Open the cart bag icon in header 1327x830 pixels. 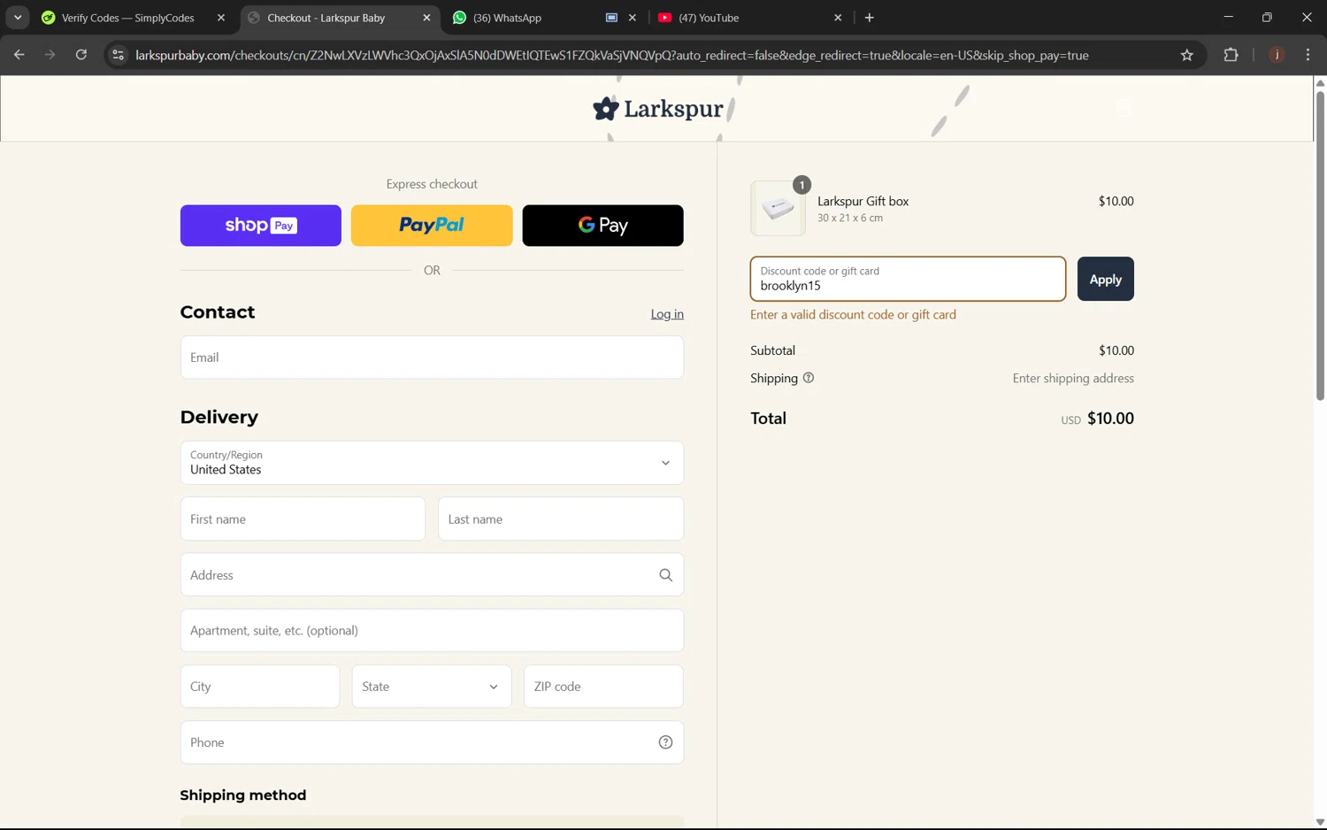coord(1124,109)
